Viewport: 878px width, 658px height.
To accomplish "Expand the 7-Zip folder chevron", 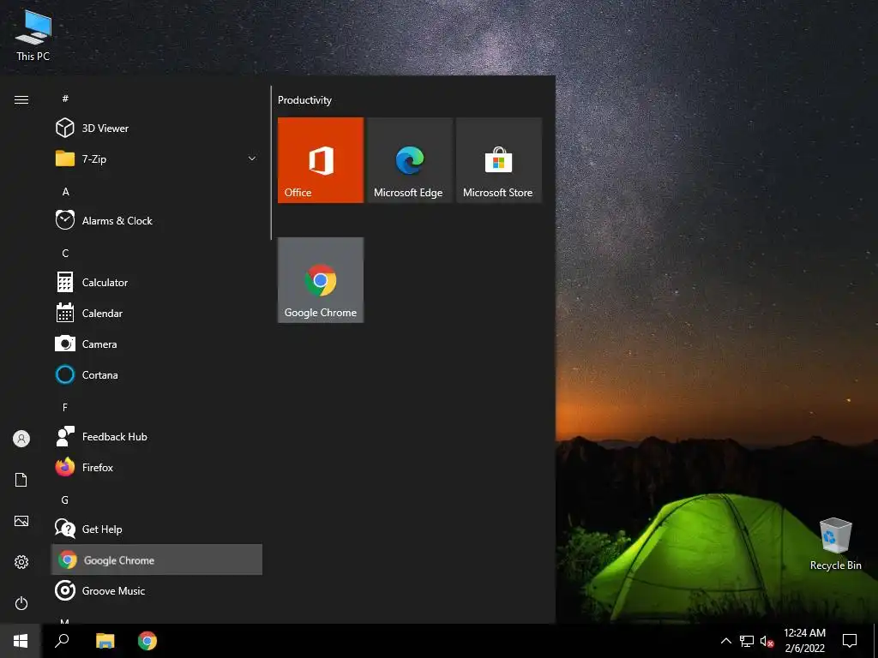I will [x=252, y=159].
